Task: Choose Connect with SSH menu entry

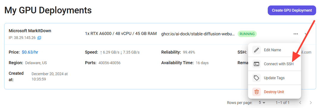Action: [x=274, y=64]
